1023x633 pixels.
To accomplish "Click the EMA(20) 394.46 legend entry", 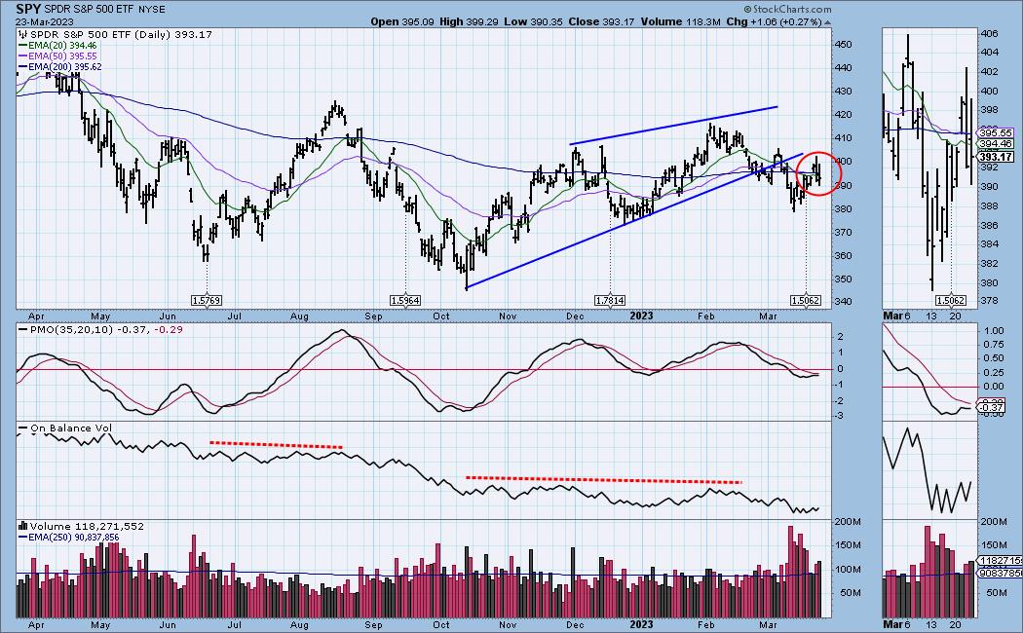I will coord(57,46).
